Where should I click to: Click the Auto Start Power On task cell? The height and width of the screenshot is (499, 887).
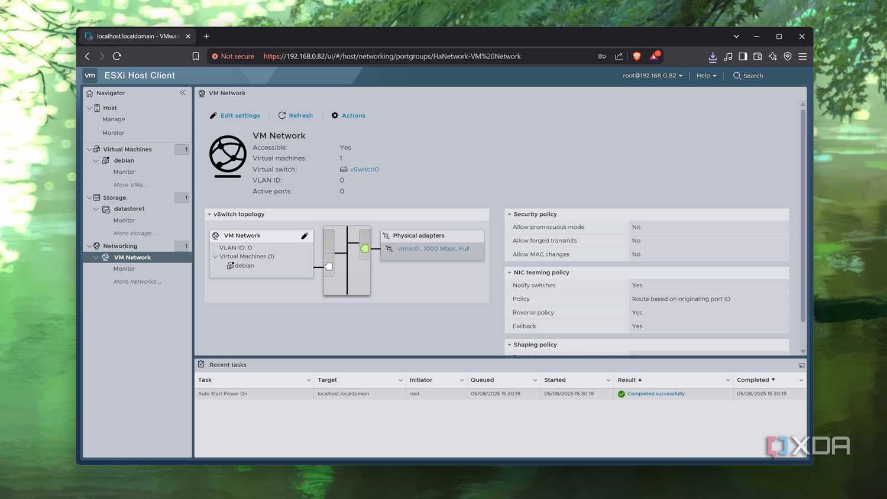[254, 394]
